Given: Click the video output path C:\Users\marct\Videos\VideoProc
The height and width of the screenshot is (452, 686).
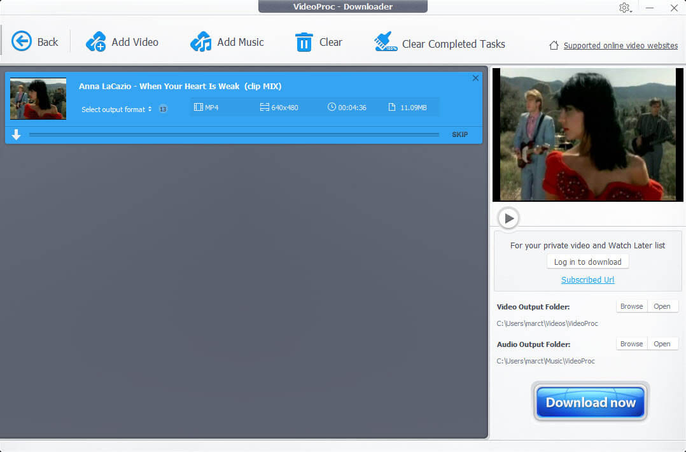Looking at the screenshot, I should point(547,323).
